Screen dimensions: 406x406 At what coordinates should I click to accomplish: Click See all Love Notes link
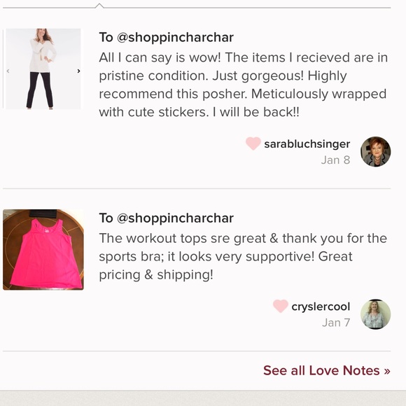tap(327, 370)
